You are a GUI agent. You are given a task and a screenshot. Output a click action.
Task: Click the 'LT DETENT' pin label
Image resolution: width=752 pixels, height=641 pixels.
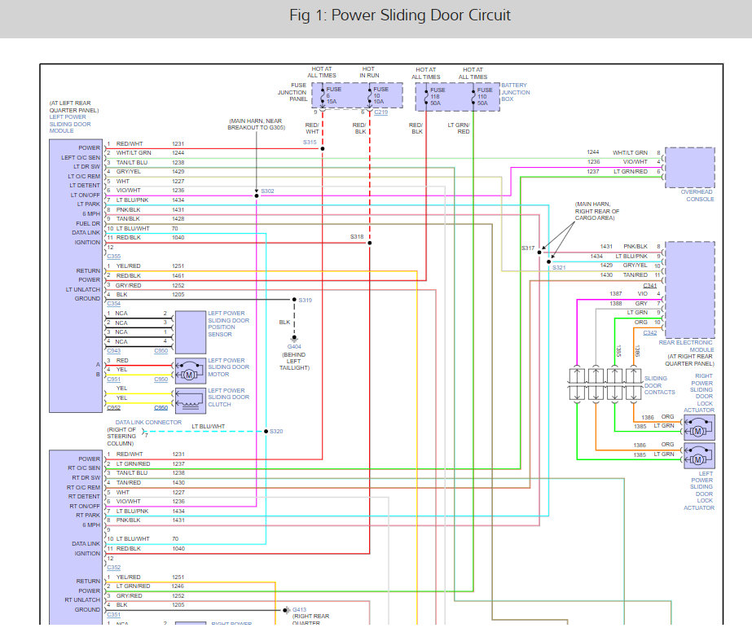[85, 186]
